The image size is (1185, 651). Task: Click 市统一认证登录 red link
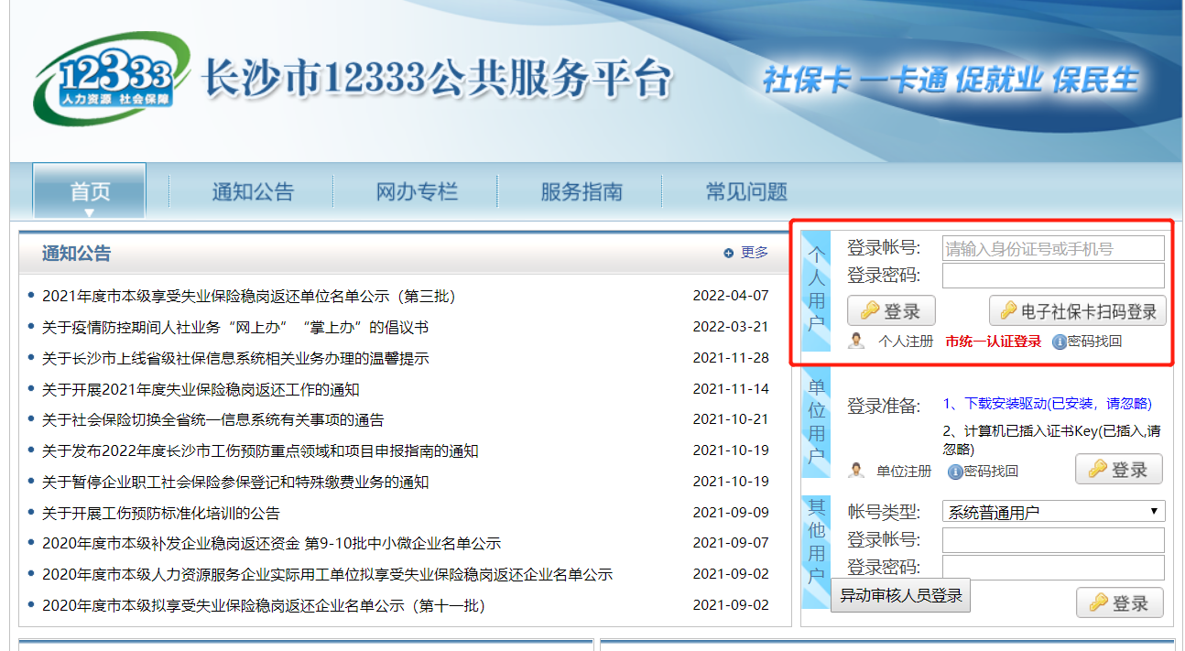(993, 342)
